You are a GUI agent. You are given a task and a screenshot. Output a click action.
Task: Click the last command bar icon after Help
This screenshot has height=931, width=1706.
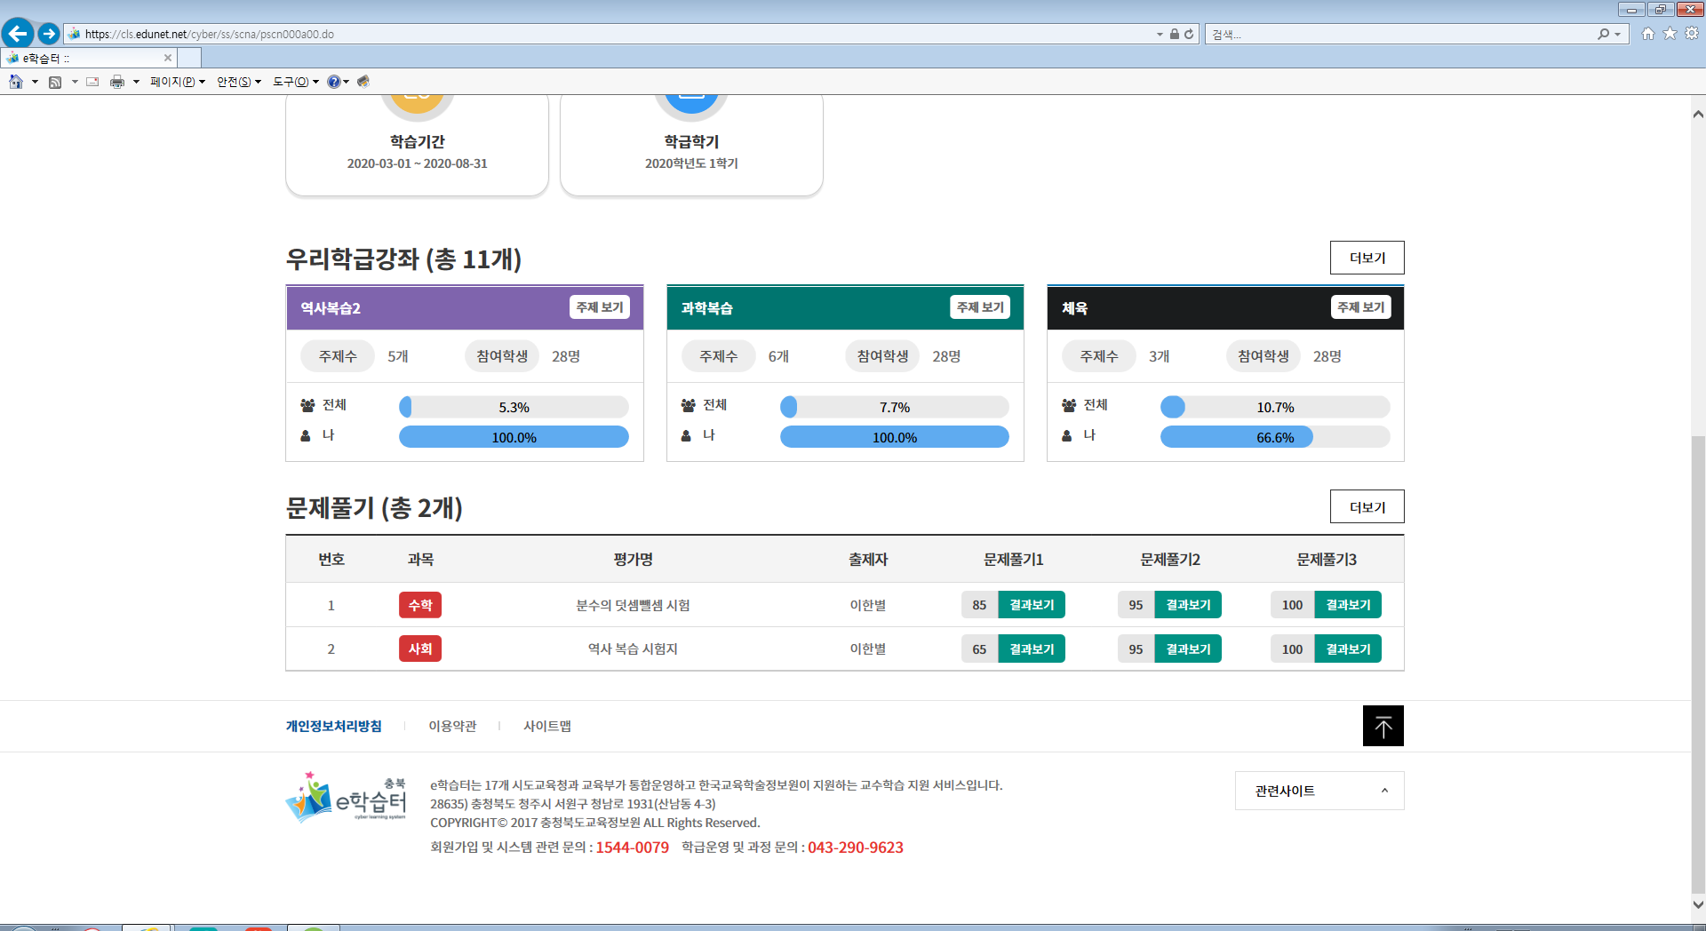(x=363, y=82)
